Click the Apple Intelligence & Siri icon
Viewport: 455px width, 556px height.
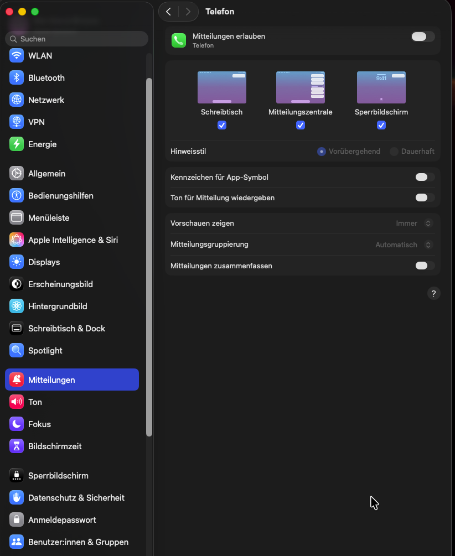(16, 240)
